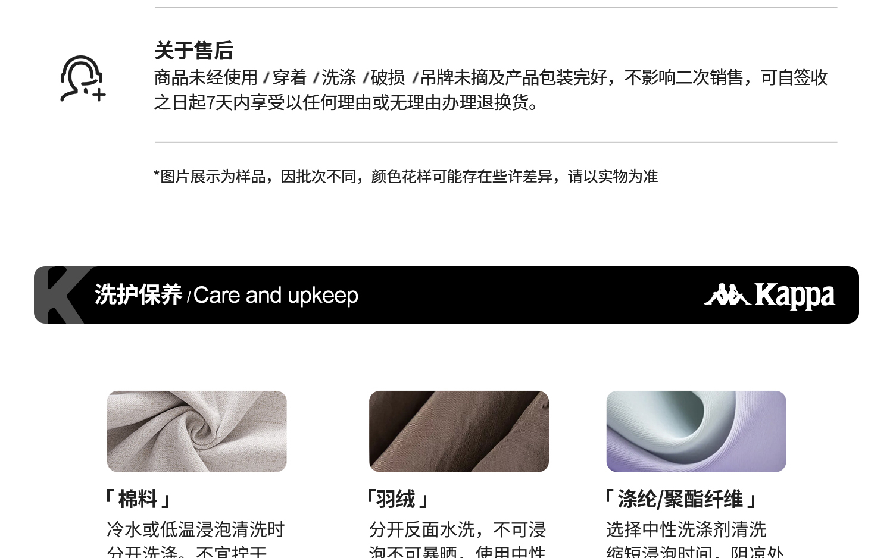
Task: Open the brown down fabric image
Action: pyautogui.click(x=458, y=431)
